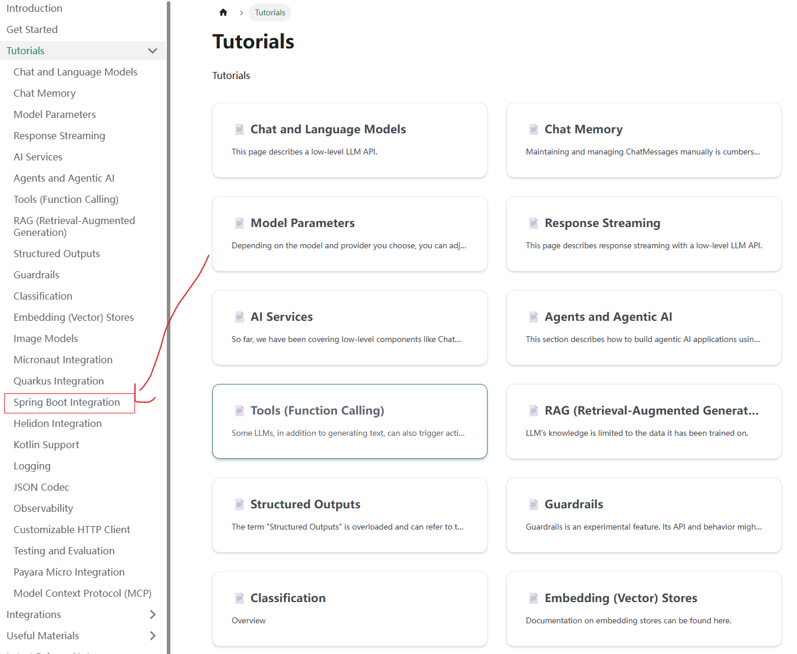Open the AI Services card title
The width and height of the screenshot is (797, 654).
point(282,317)
